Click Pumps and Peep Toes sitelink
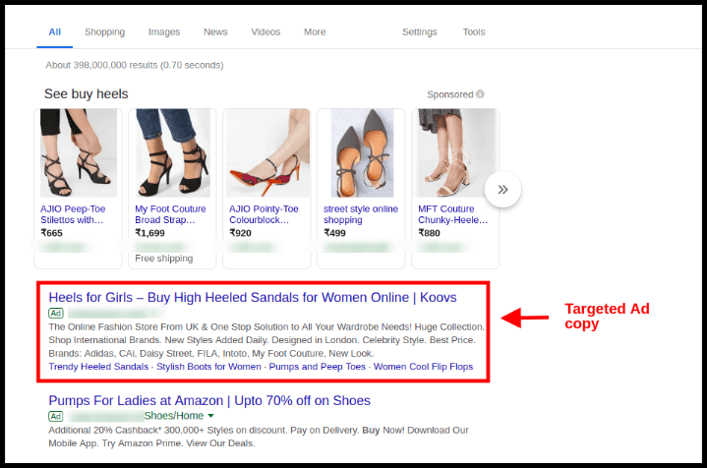This screenshot has height=468, width=707. [x=318, y=367]
